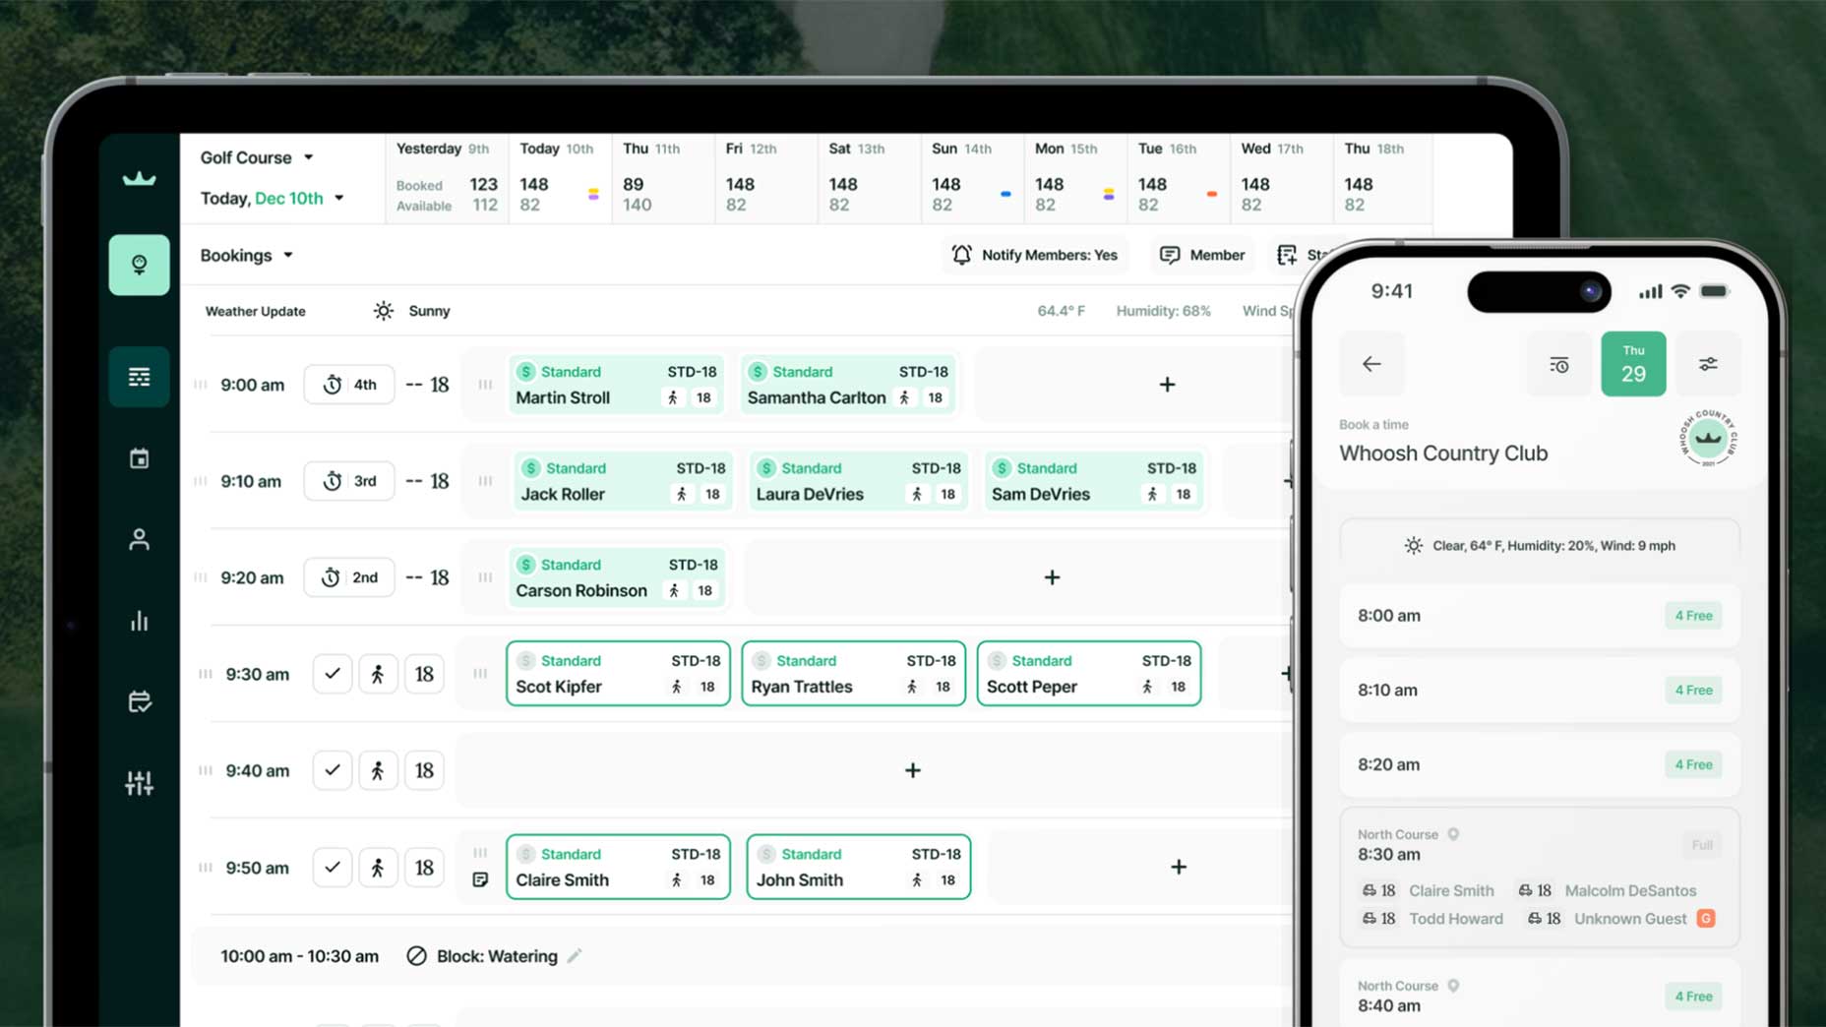Image resolution: width=1826 pixels, height=1027 pixels.
Task: Select the Thu 29 date on the phone
Action: (x=1633, y=363)
